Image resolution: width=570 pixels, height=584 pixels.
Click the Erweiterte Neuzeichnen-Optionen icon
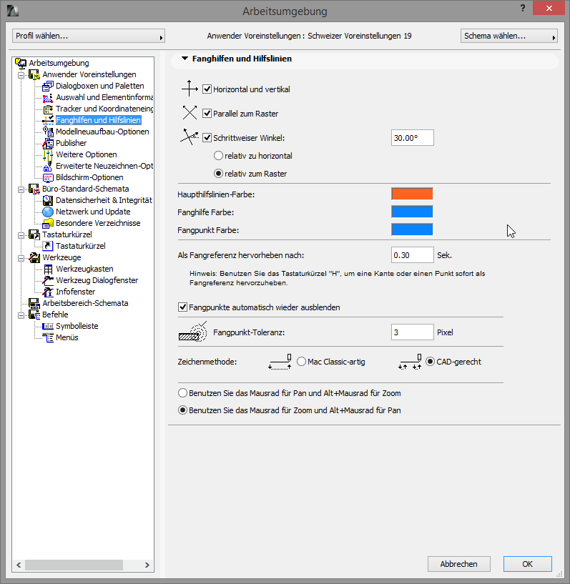point(48,166)
